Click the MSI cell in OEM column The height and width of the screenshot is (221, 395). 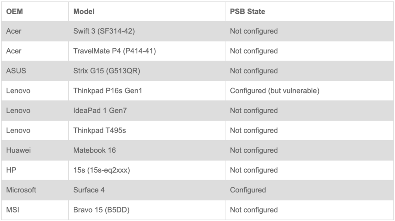(12, 210)
